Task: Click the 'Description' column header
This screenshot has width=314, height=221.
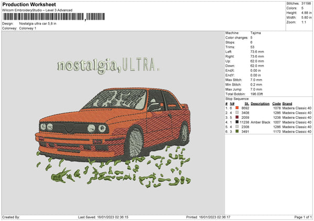Action: 260,104
